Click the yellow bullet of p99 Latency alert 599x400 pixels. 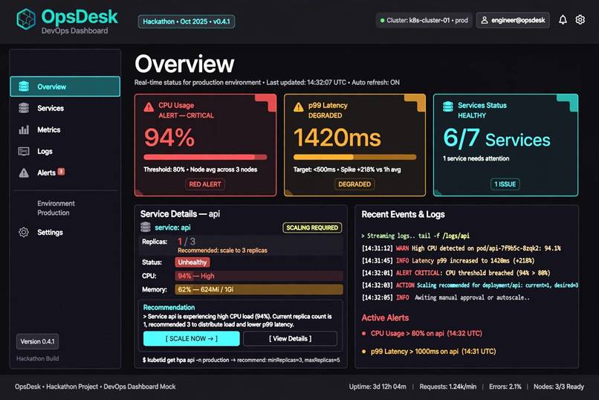[x=363, y=352]
